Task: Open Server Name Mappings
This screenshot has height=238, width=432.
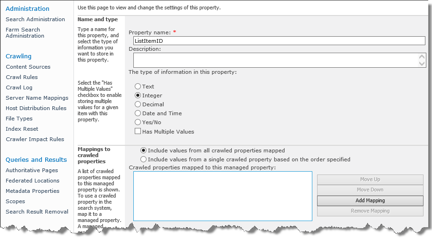Action: click(x=37, y=98)
